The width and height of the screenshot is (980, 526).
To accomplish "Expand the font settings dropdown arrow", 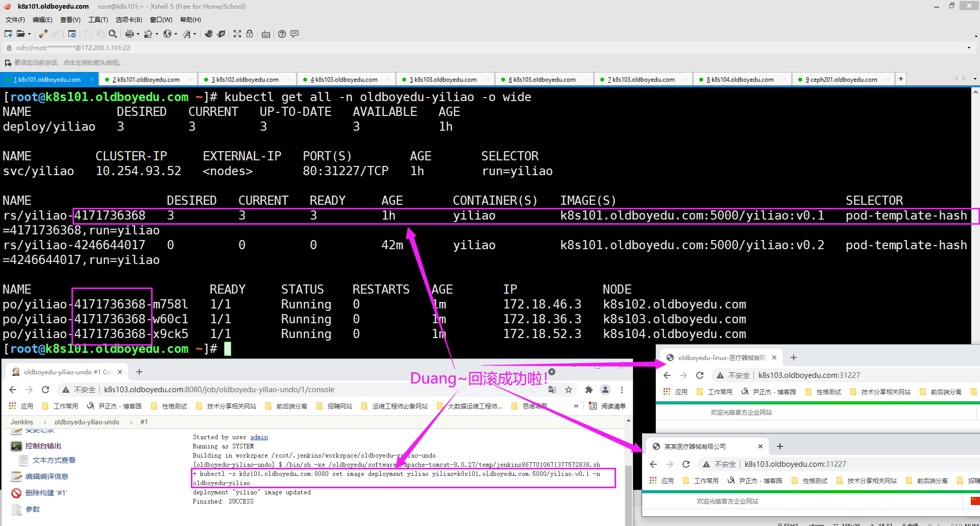I will [x=194, y=34].
